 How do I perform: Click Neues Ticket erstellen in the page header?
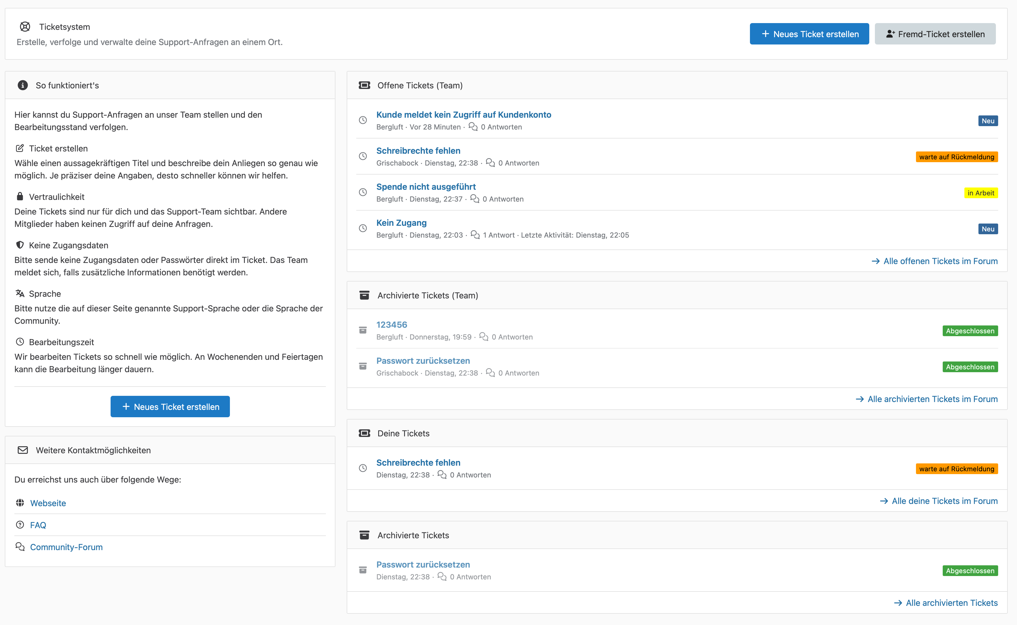(x=809, y=34)
